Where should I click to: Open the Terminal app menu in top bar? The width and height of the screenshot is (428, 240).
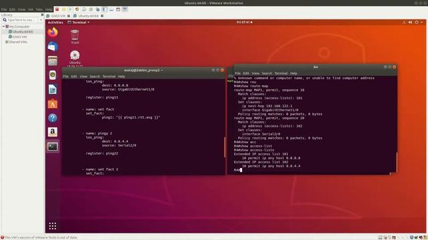tap(79, 22)
